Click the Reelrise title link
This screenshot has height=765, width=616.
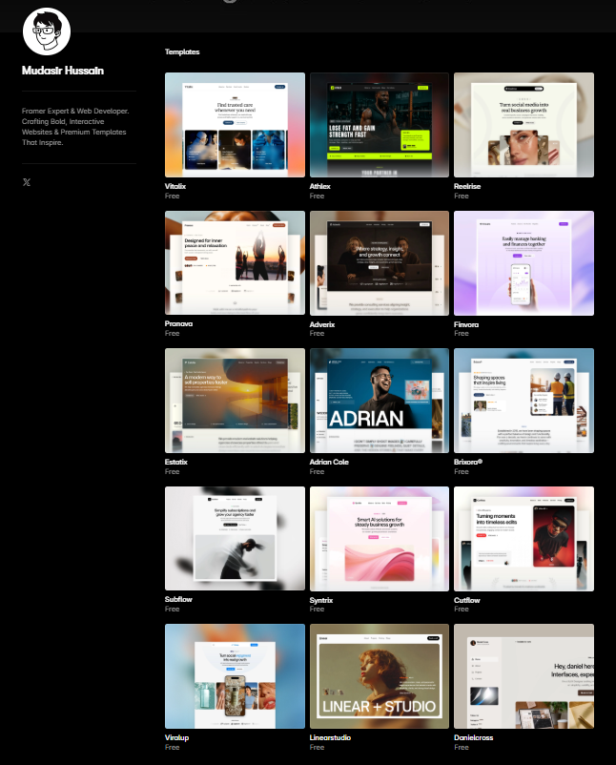pos(467,186)
